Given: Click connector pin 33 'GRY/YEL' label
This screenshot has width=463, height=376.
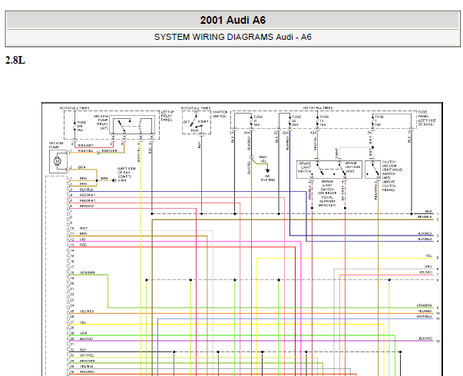Looking at the screenshot, I should [87, 355].
